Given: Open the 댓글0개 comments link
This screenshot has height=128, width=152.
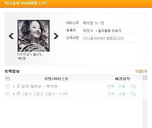Looking at the screenshot, I should click(141, 71).
